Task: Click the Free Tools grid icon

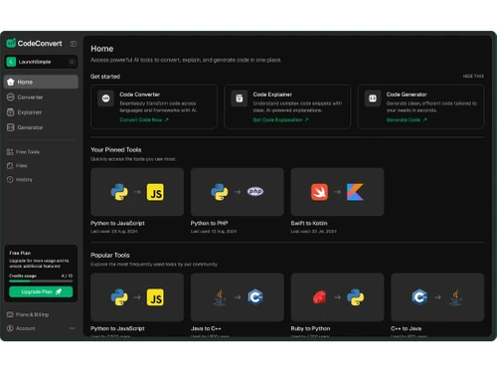Action: click(x=10, y=152)
